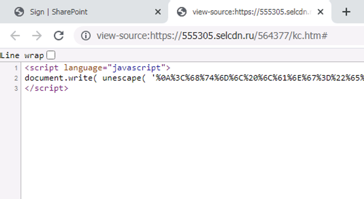Click the opening script language tag line

coord(98,68)
